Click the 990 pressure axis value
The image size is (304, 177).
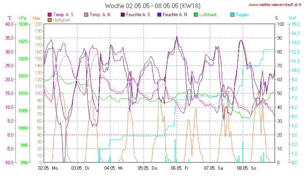(24, 163)
